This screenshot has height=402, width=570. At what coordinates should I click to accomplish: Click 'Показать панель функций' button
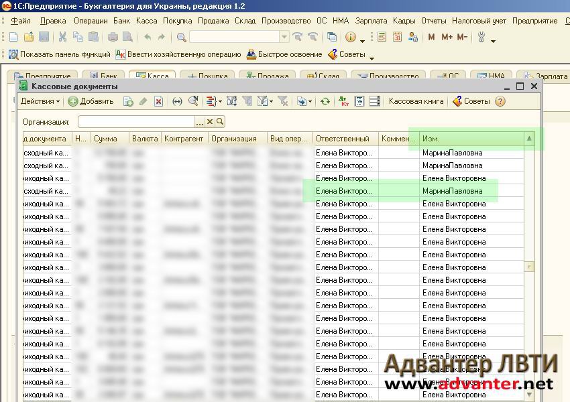click(x=59, y=54)
